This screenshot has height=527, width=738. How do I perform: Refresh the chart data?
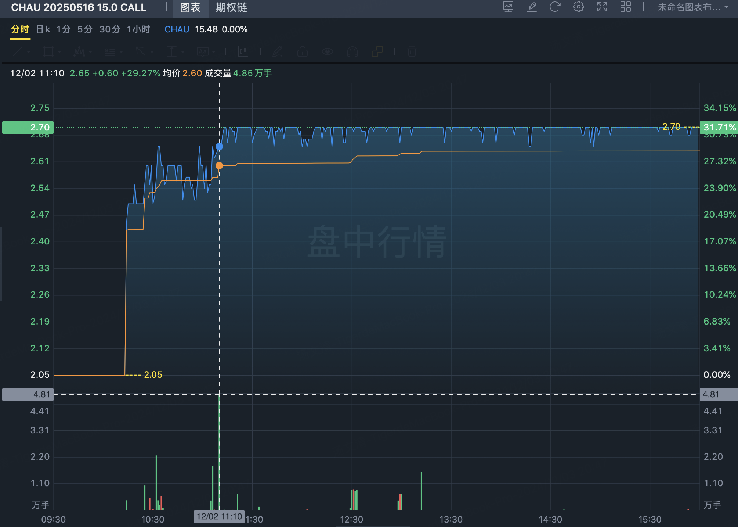point(555,7)
